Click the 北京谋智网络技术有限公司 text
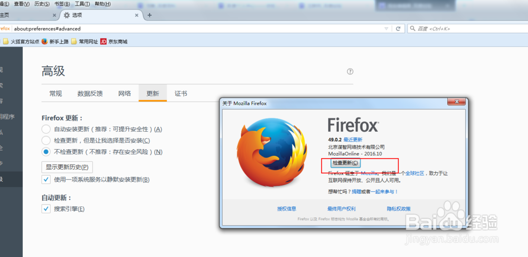Screen dimensions: 528x257 tap(356, 147)
